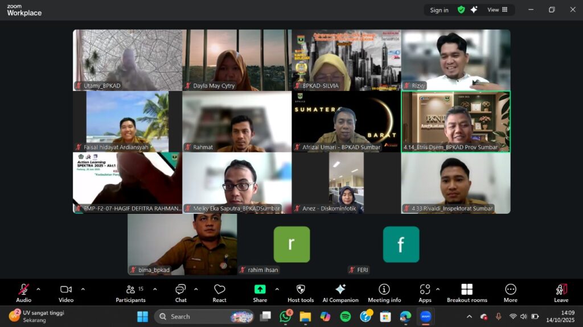Unmute microphone with the Audio button

pos(23,293)
